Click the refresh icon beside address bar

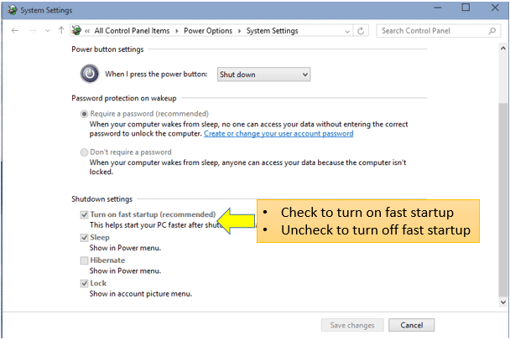[361, 31]
